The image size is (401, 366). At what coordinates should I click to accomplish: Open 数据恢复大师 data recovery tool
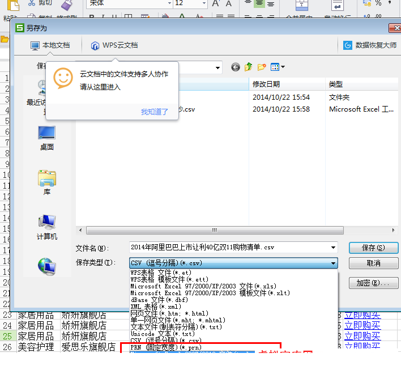point(370,45)
